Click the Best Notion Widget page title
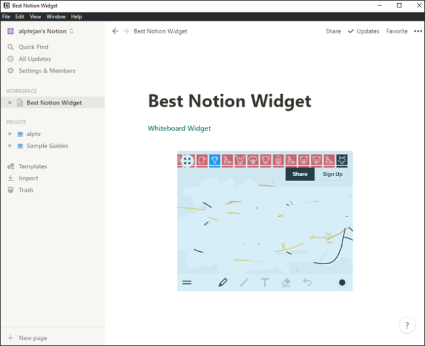 pos(230,101)
